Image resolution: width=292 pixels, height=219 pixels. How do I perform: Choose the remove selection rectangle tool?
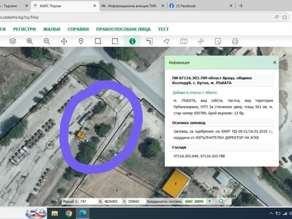pyautogui.click(x=115, y=41)
